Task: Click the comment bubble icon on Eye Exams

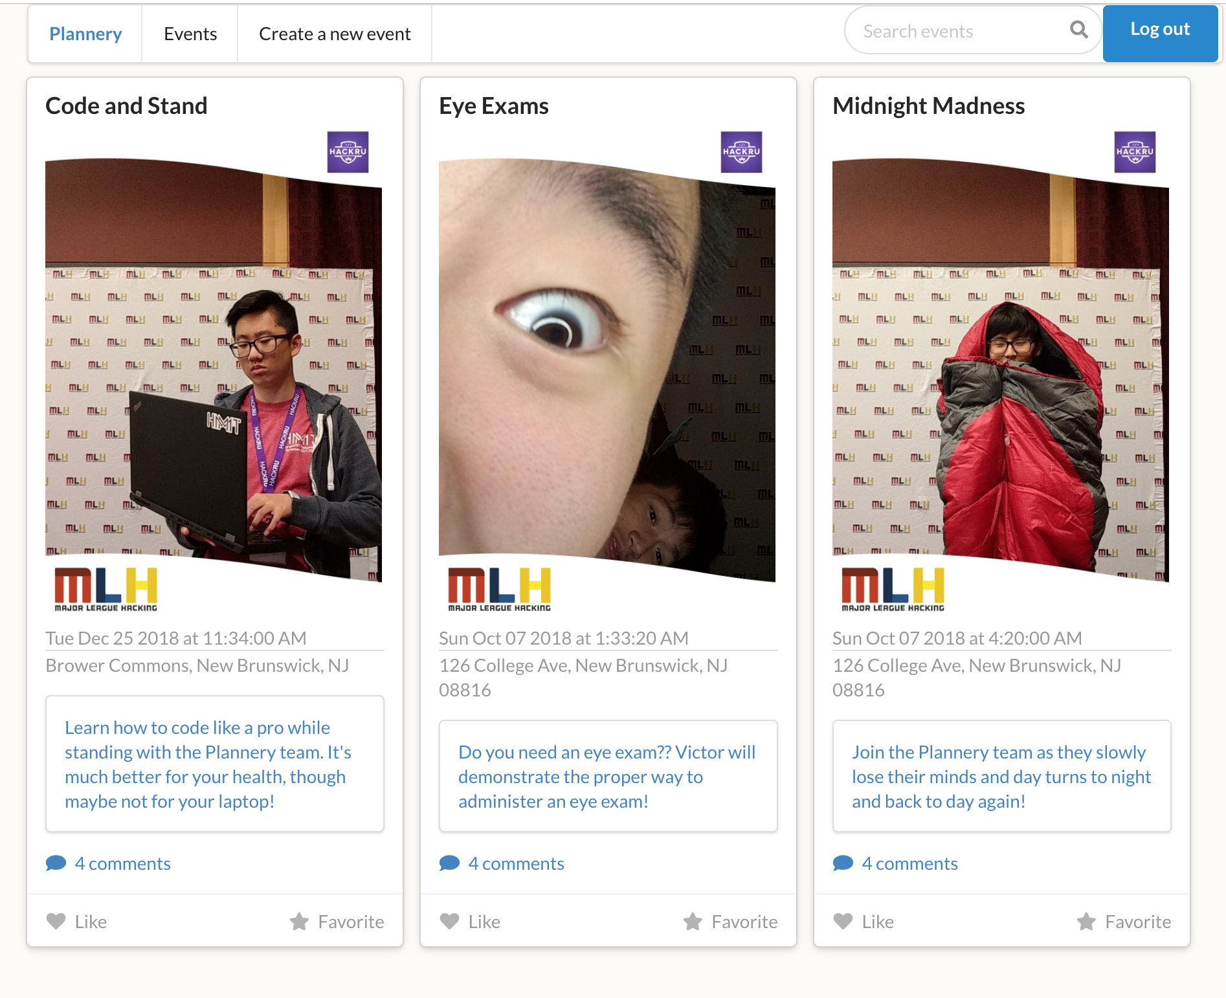Action: (x=450, y=863)
